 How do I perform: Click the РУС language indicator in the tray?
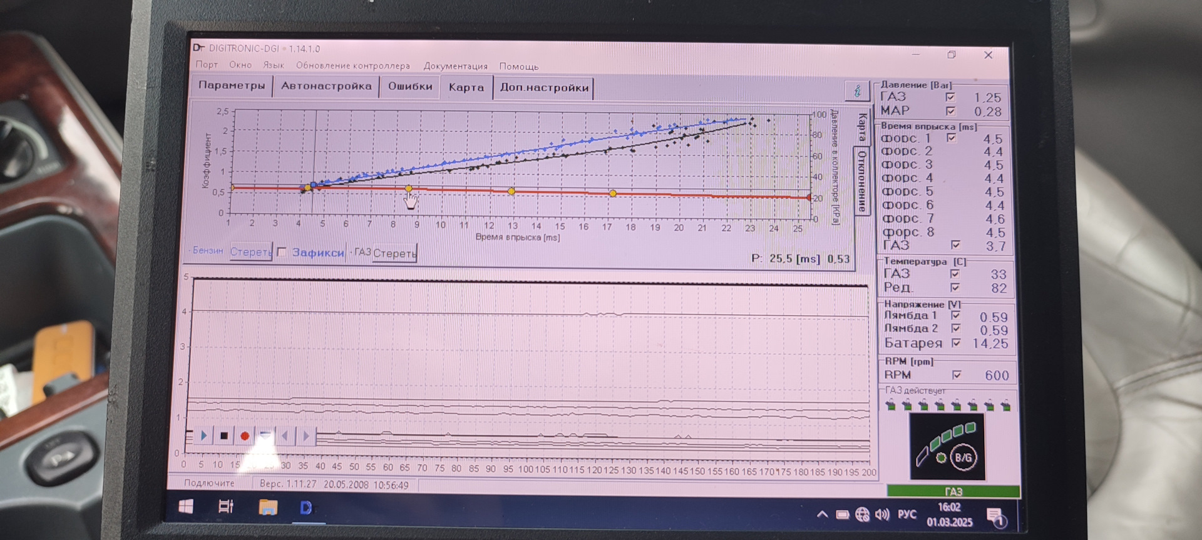click(907, 514)
